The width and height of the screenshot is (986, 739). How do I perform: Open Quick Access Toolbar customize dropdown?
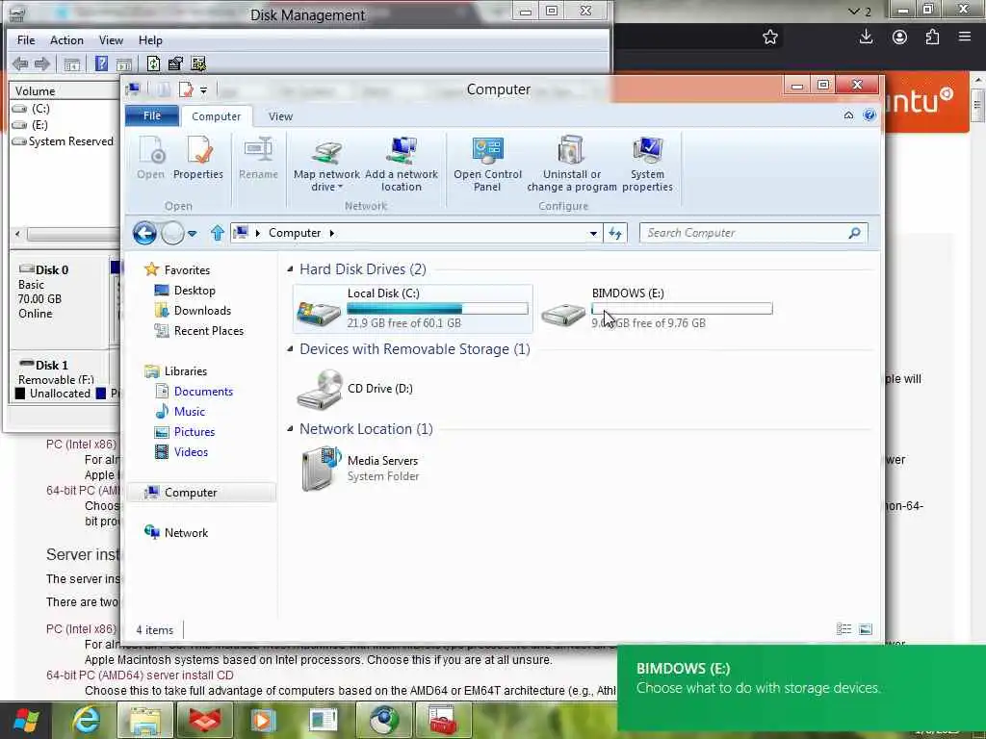203,90
